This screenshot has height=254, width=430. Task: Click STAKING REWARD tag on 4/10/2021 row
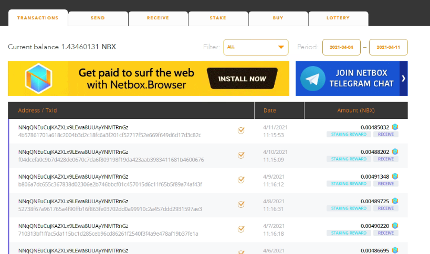pyautogui.click(x=349, y=159)
